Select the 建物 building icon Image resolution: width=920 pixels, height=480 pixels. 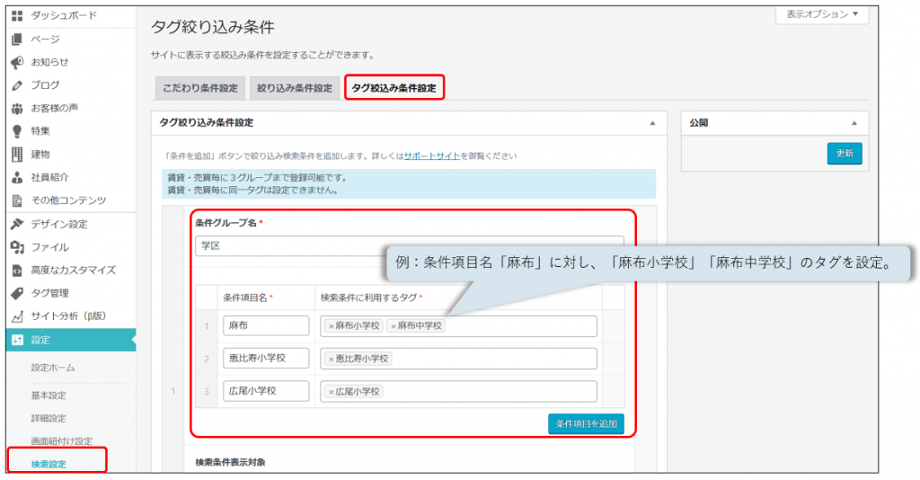click(16, 155)
